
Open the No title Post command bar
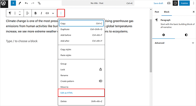coord(98,3)
